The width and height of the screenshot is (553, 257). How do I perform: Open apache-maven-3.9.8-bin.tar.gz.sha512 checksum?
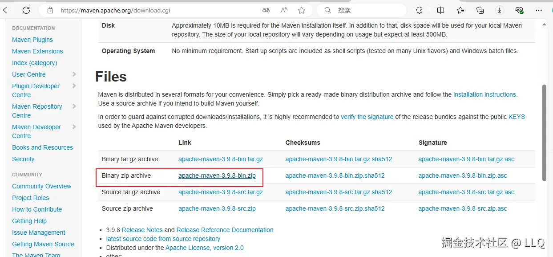point(339,159)
